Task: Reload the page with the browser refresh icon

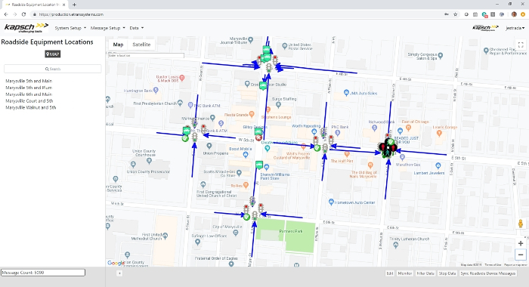Action: point(23,14)
